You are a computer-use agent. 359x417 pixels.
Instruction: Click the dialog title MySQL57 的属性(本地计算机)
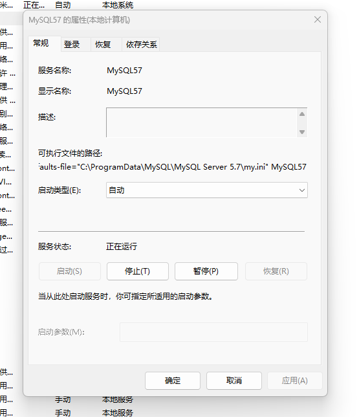coord(79,20)
